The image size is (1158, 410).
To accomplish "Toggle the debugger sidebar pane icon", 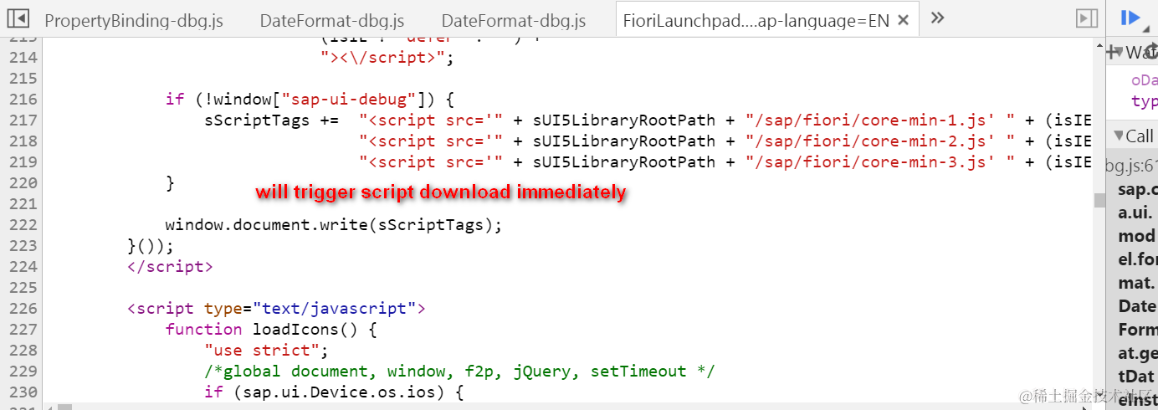I will (1087, 18).
